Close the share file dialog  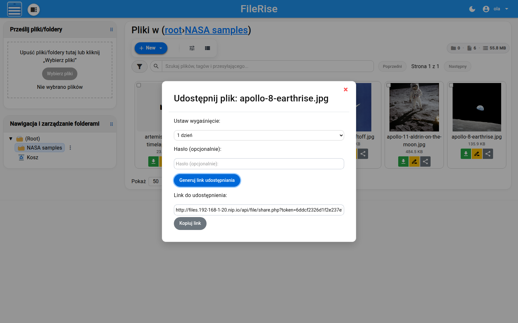coord(346,89)
